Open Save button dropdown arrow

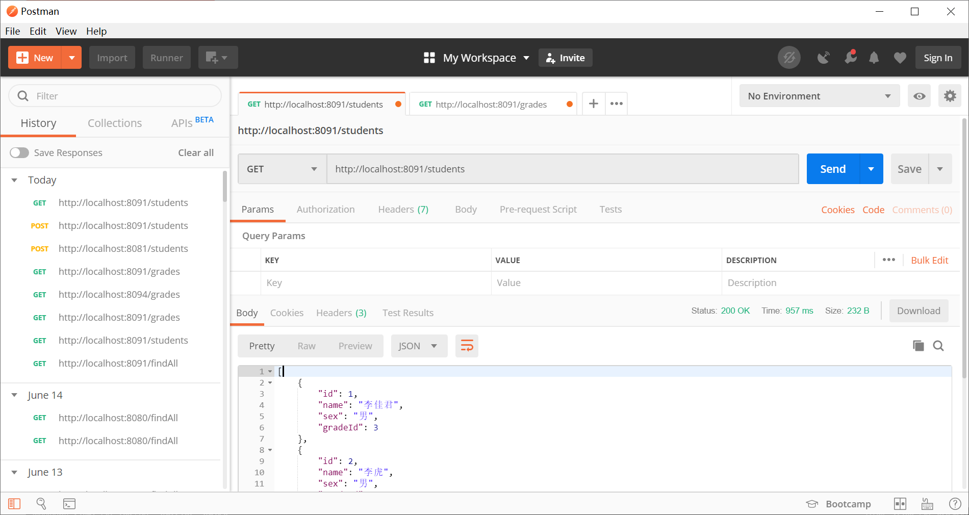pos(940,169)
